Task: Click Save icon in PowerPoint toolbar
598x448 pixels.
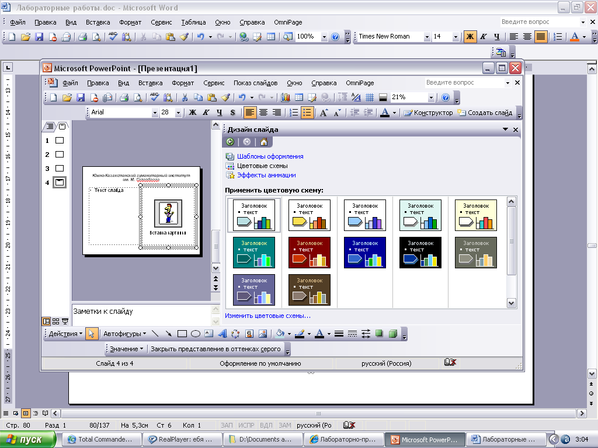Action: tap(81, 97)
